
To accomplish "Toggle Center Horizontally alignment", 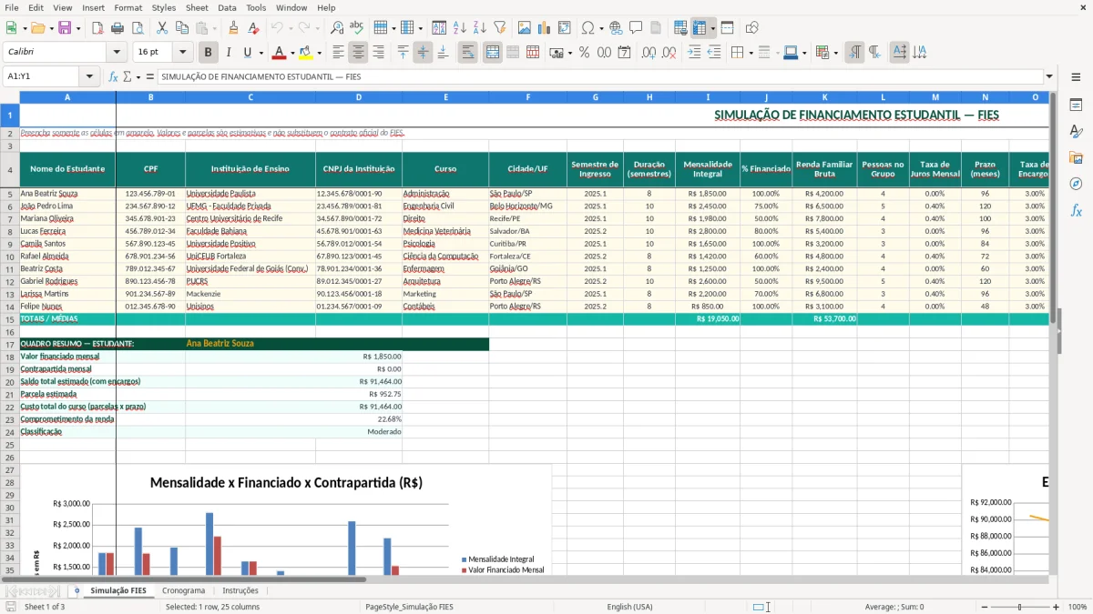I will pos(358,53).
